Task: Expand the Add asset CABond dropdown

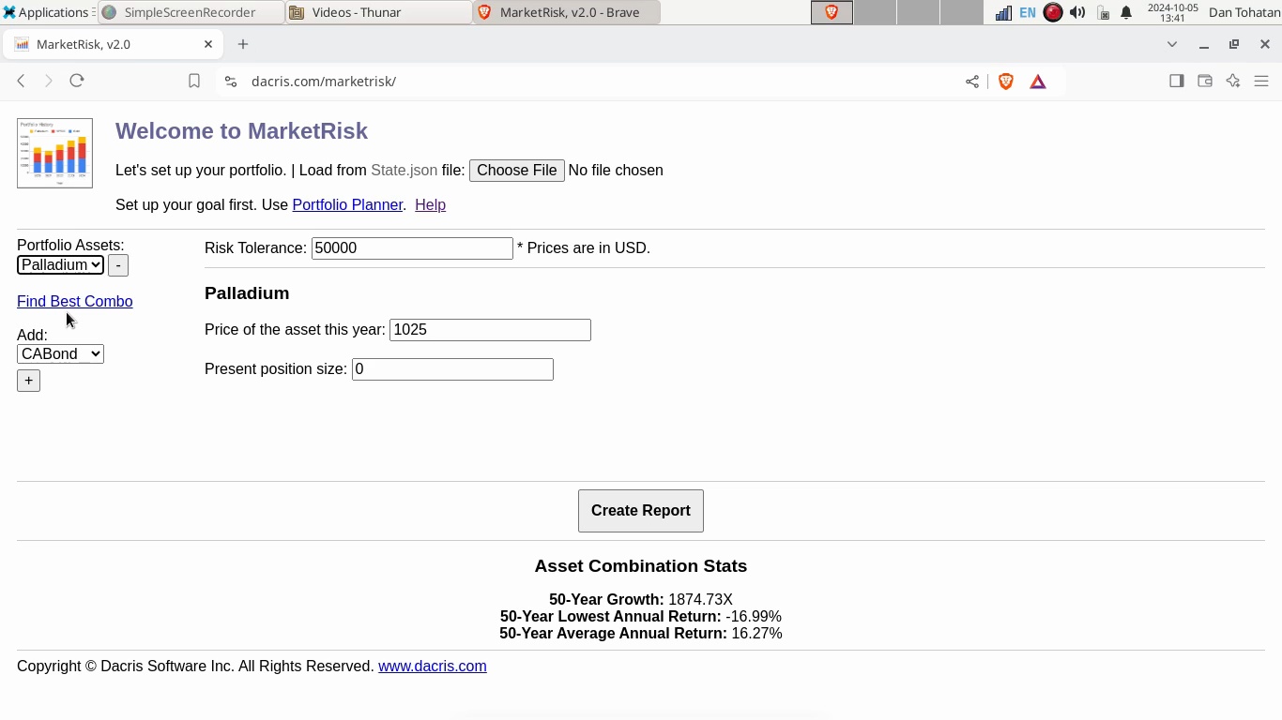Action: click(60, 353)
